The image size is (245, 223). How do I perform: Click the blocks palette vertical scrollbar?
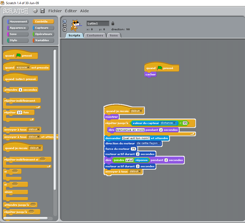pos(55,120)
